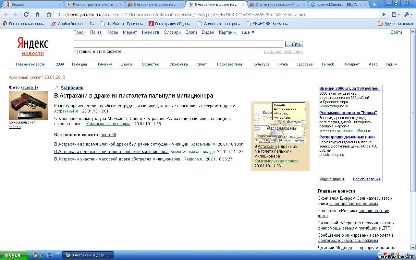Screen dimensions: 416x260
Task: Open Регистрация доменных имен ad
Action: click(347, 137)
